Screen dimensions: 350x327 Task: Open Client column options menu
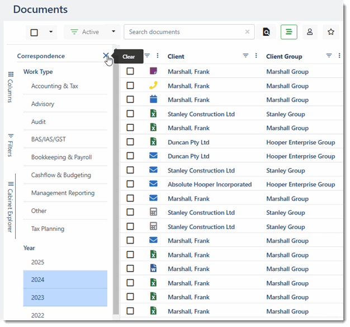click(x=256, y=55)
